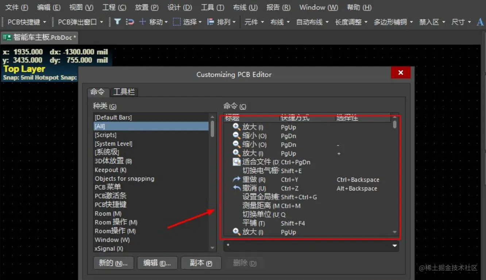Select the 平铺 (T) command row

(x=307, y=223)
